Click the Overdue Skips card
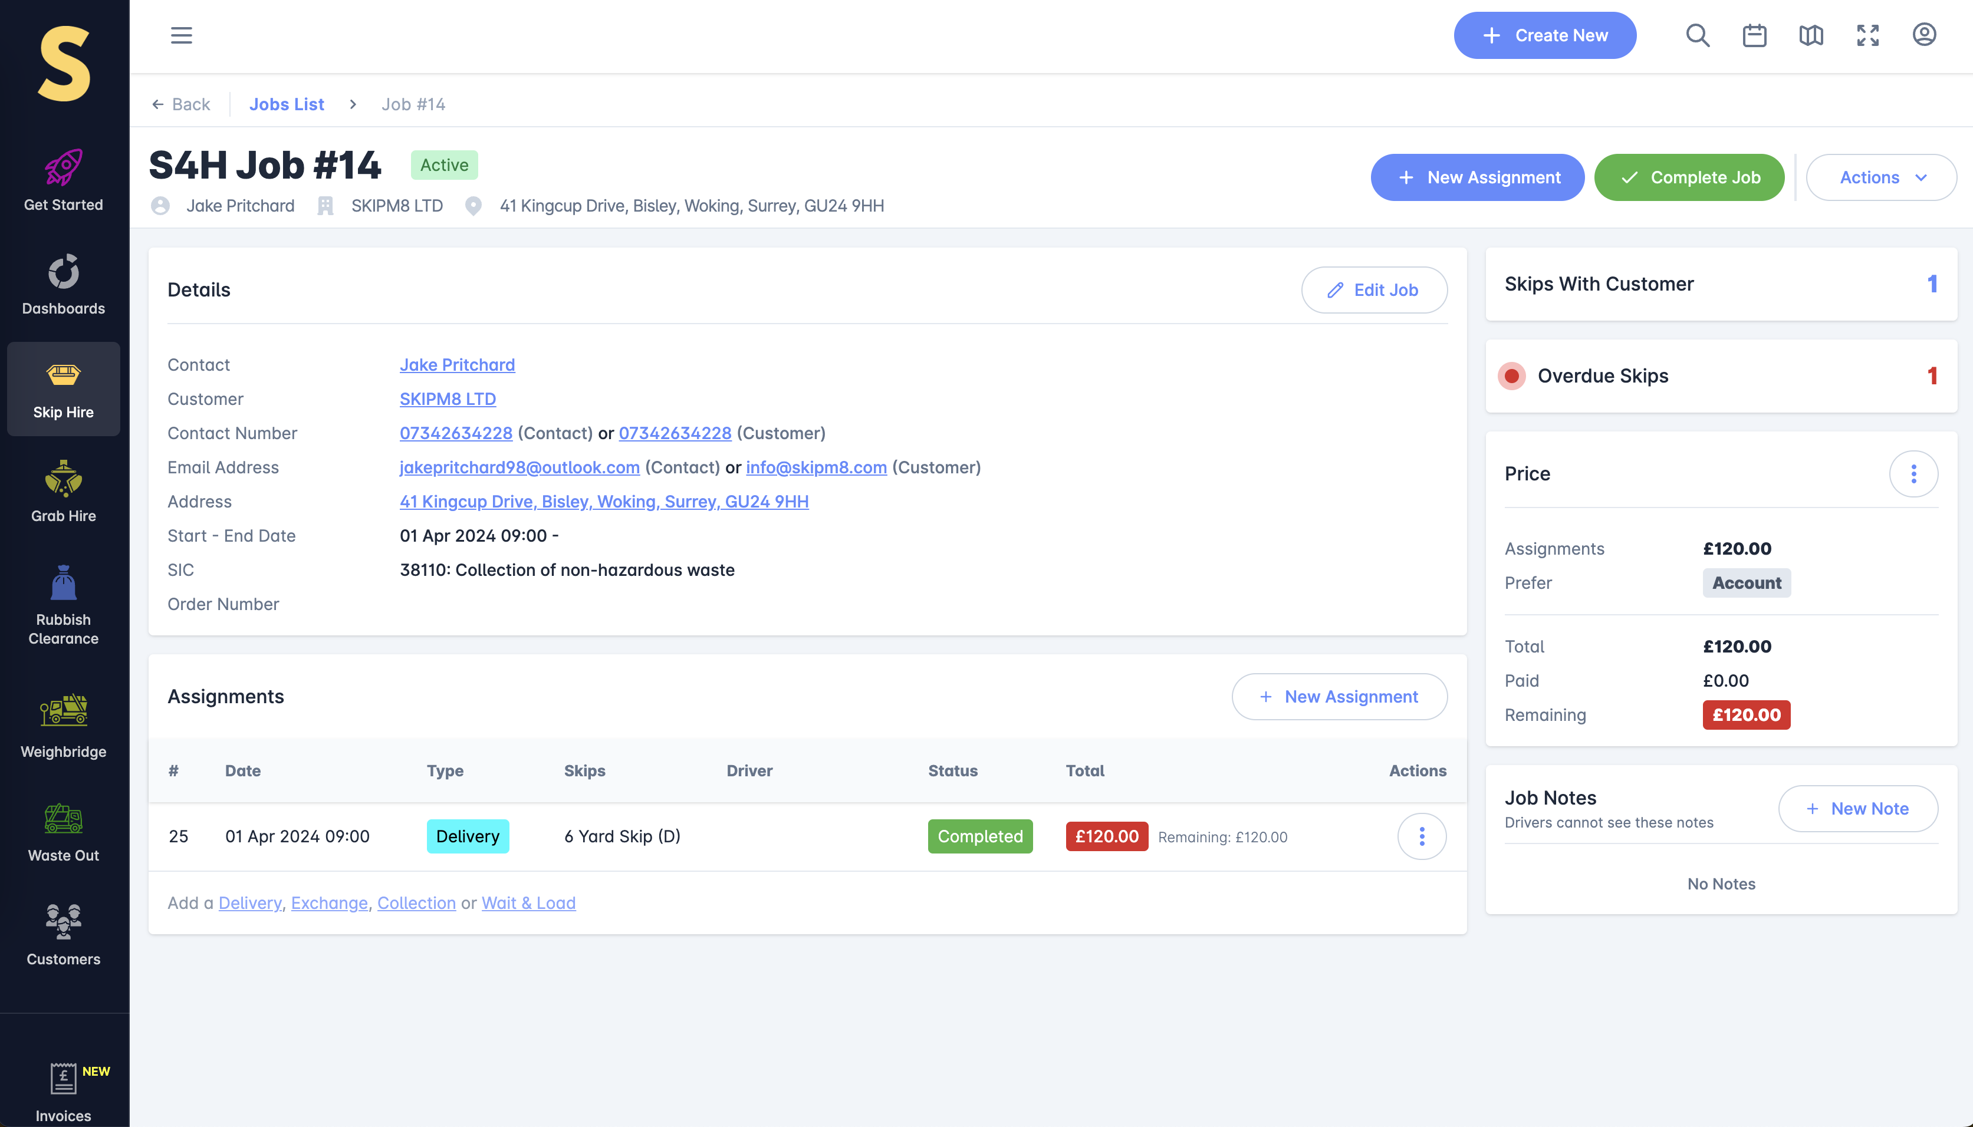 tap(1721, 376)
